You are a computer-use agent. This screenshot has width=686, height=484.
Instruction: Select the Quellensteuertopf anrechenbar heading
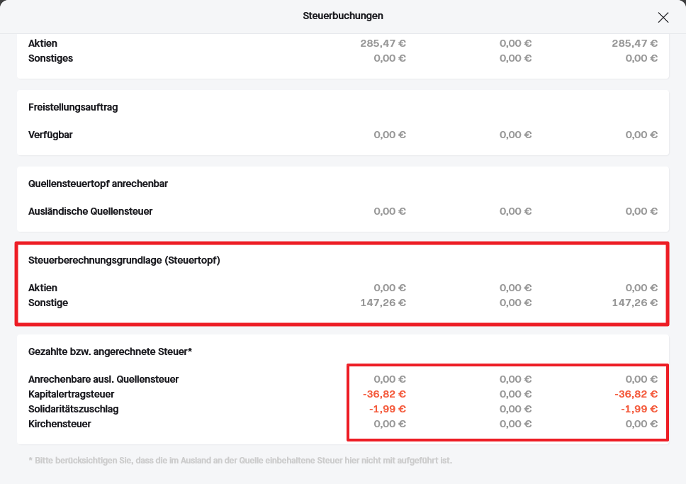(x=98, y=184)
